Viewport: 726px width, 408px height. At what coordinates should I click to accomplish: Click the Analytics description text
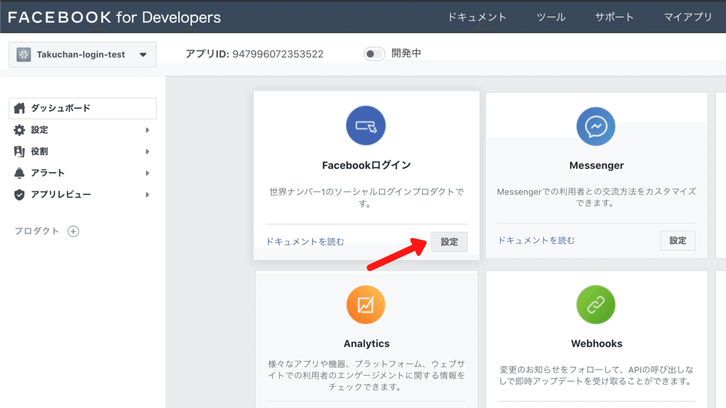(x=366, y=375)
